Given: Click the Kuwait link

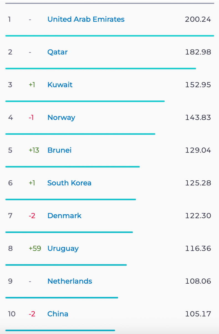Looking at the screenshot, I should (60, 85).
